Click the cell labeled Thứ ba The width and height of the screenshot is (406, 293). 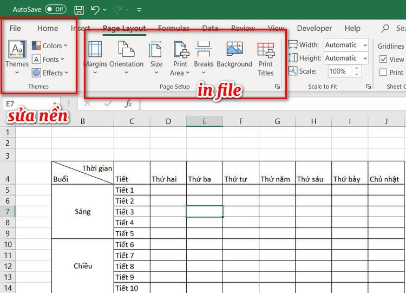click(x=205, y=173)
